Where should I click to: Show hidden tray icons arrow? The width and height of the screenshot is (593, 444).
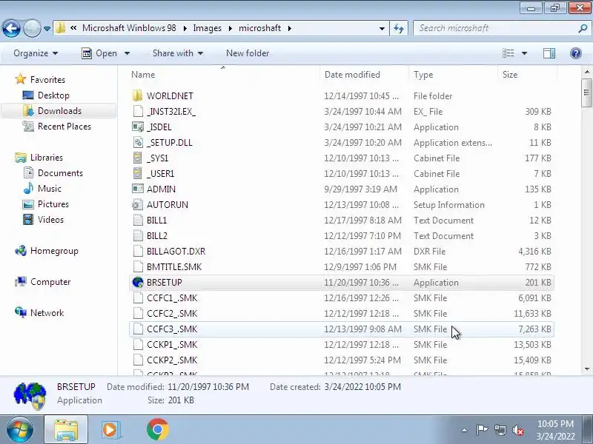pos(465,430)
